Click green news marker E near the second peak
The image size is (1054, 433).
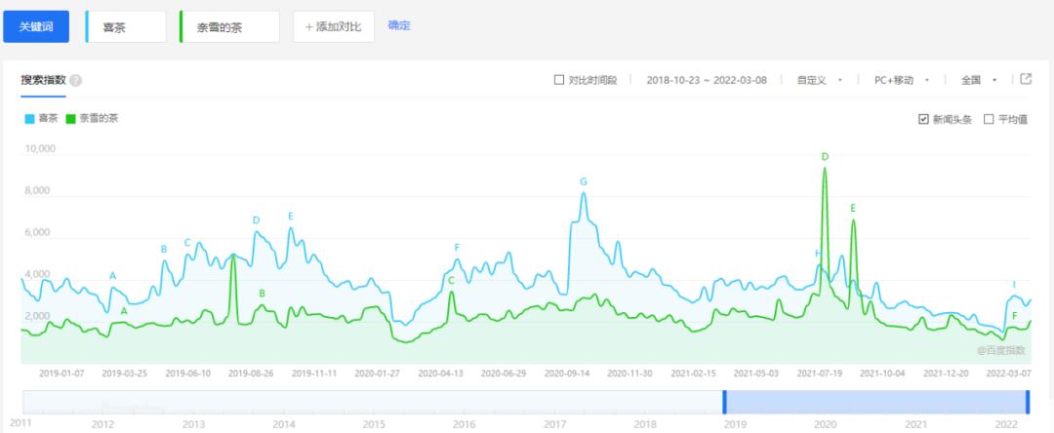(x=853, y=208)
